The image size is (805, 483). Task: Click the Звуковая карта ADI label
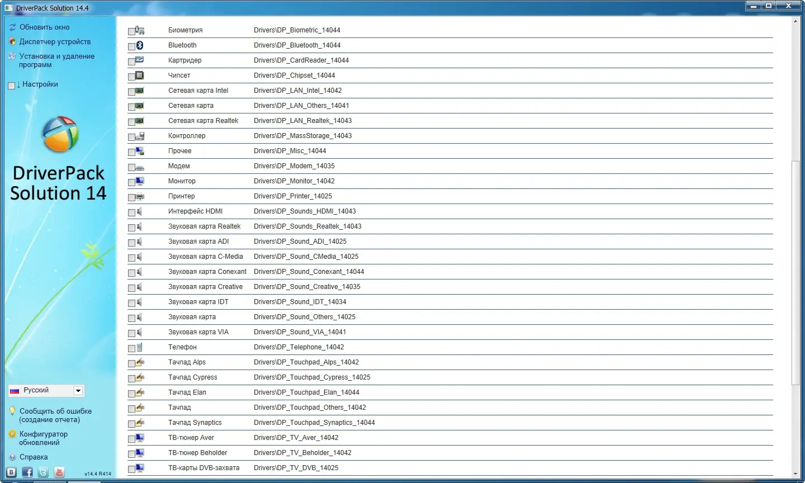[198, 241]
